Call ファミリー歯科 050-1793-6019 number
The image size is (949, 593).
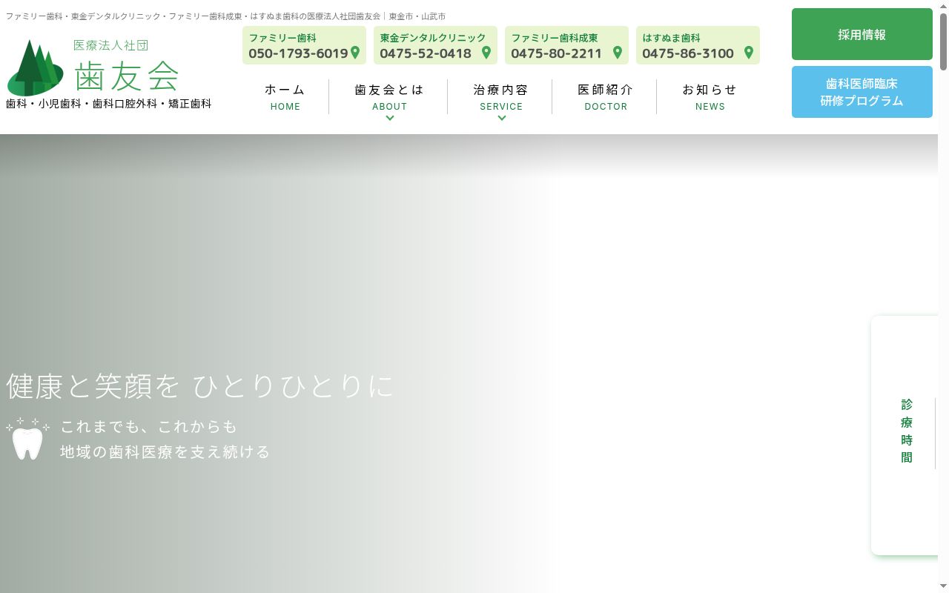[x=298, y=53]
